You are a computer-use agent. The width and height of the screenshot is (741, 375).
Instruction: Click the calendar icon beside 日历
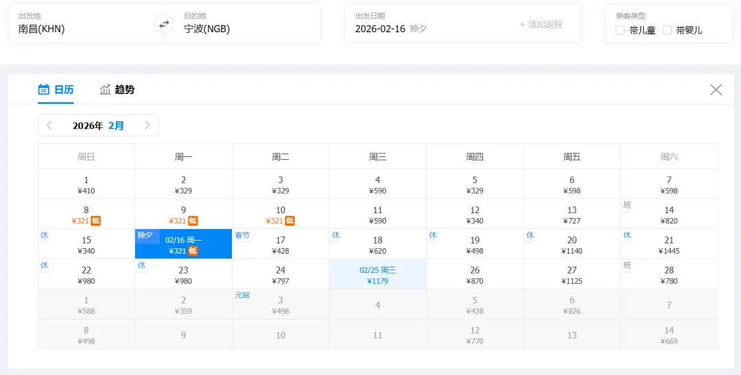[43, 89]
